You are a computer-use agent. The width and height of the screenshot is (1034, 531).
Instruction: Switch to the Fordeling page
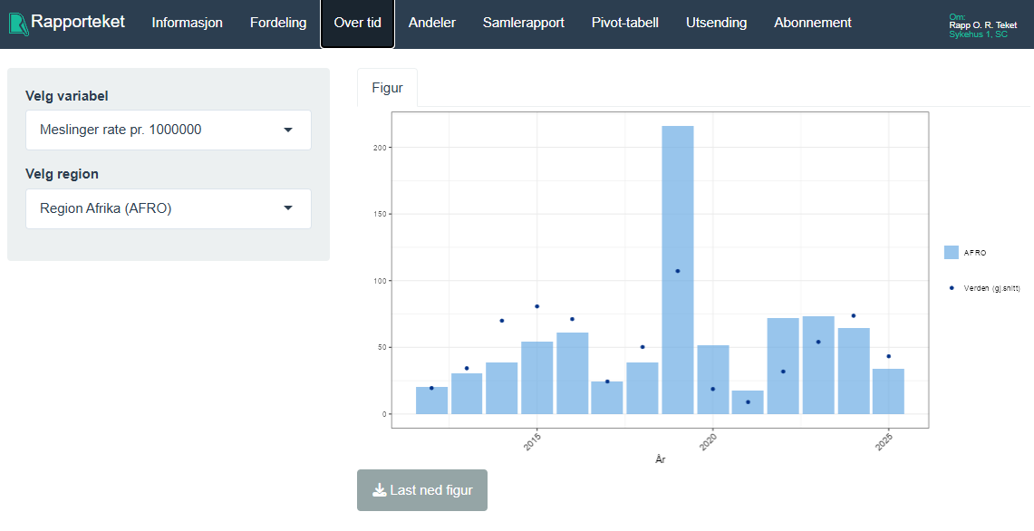[x=278, y=23]
